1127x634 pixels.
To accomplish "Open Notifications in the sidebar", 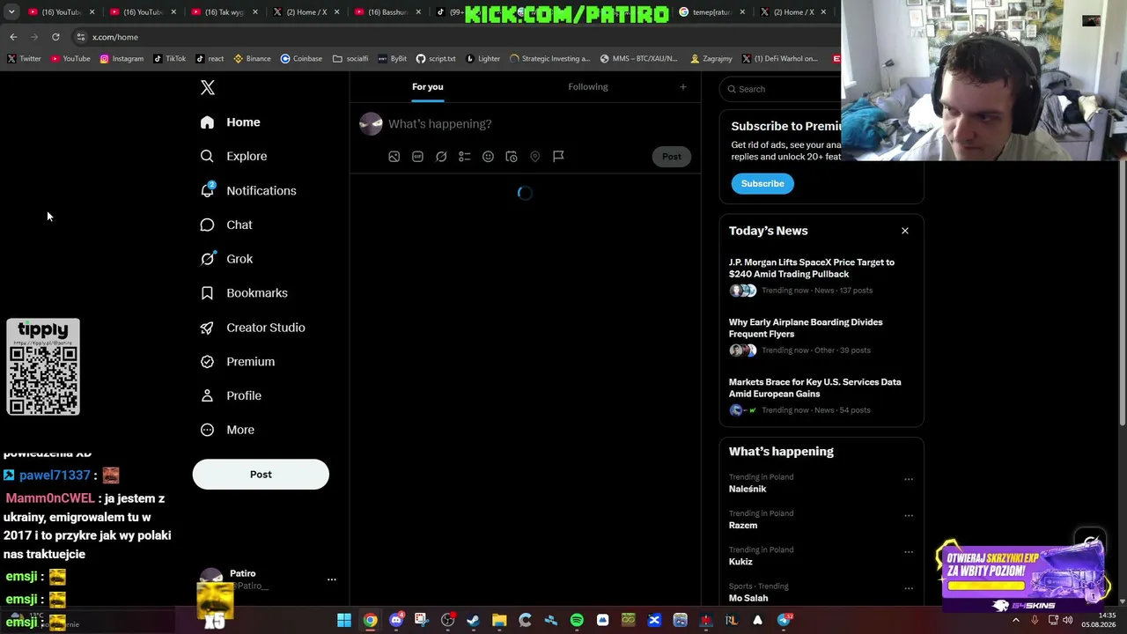I will (x=248, y=190).
